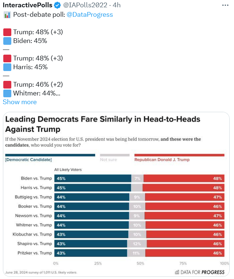The image size is (234, 279).
Task: Open the tweet's three-dot more options menu
Action: (x=225, y=5)
